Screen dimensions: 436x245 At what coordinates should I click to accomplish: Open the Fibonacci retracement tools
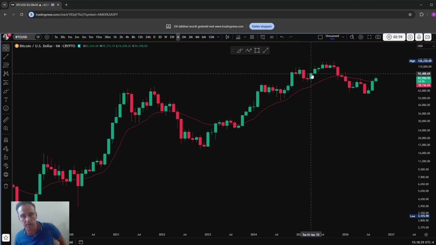pyautogui.click(x=6, y=65)
